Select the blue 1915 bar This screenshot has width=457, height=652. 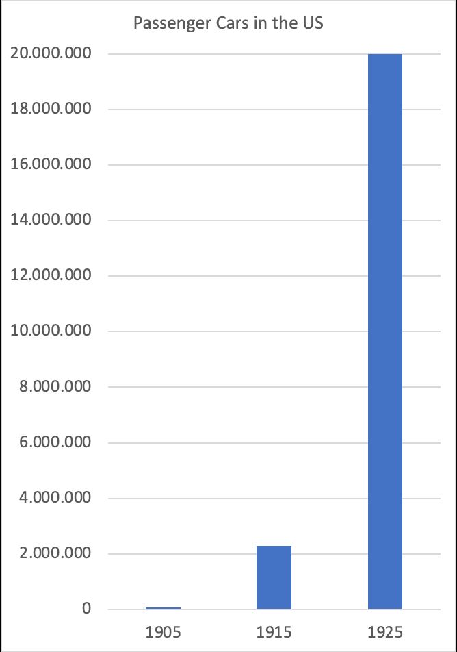pyautogui.click(x=274, y=577)
